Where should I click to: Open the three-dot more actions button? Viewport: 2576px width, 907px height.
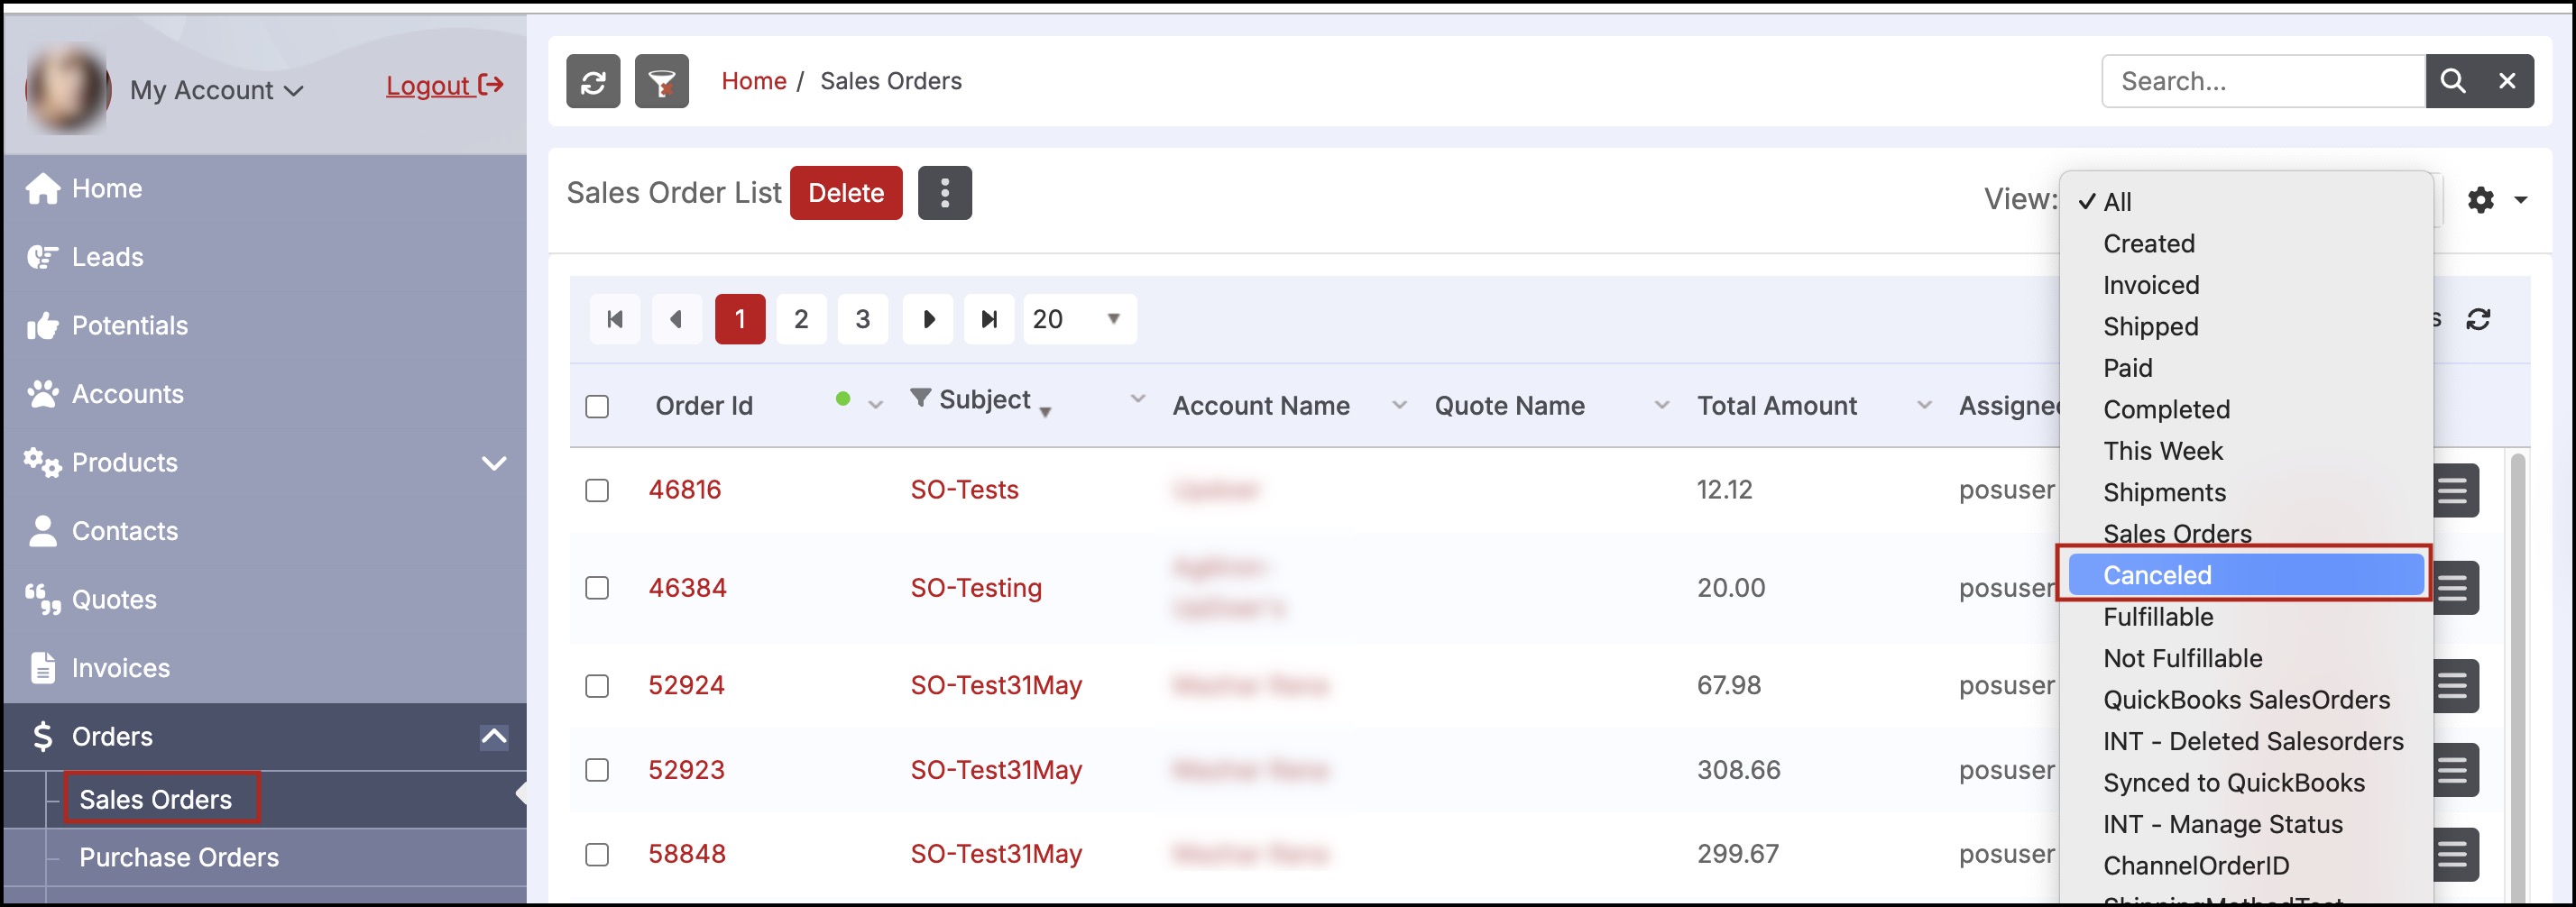point(945,193)
